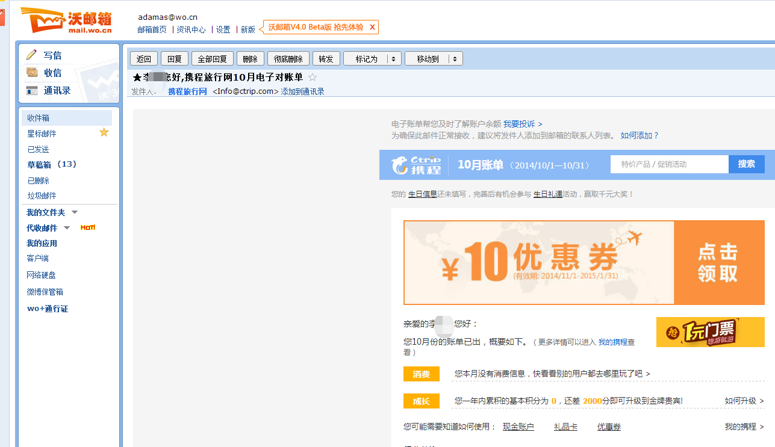Screen dimensions: 775x447
Task: Click 点击领取 to claim the coupon
Action: click(719, 262)
